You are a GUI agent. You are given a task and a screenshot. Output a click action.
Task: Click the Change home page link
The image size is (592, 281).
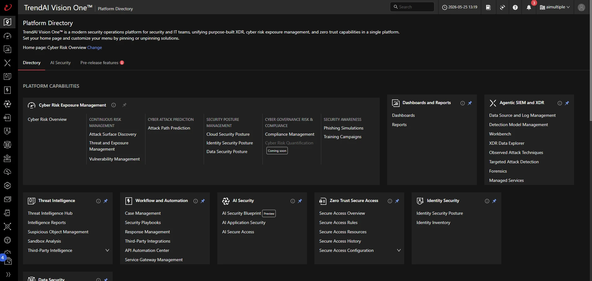(x=94, y=47)
